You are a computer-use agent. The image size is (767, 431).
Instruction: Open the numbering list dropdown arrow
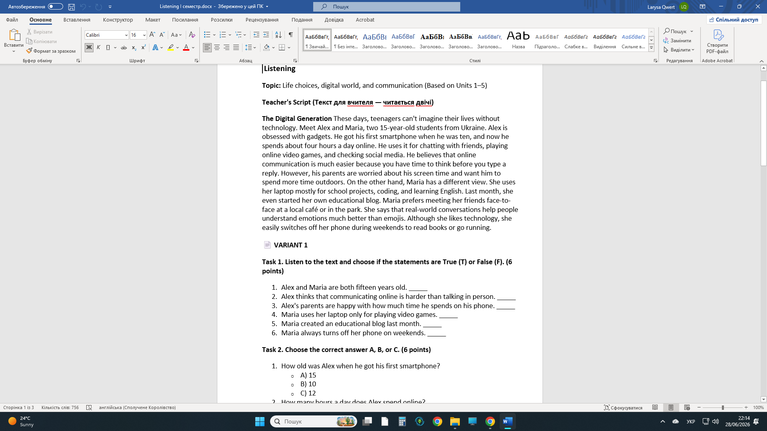pos(230,35)
